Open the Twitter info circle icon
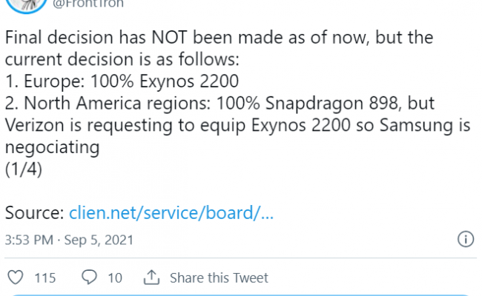The width and height of the screenshot is (482, 296). 465,240
